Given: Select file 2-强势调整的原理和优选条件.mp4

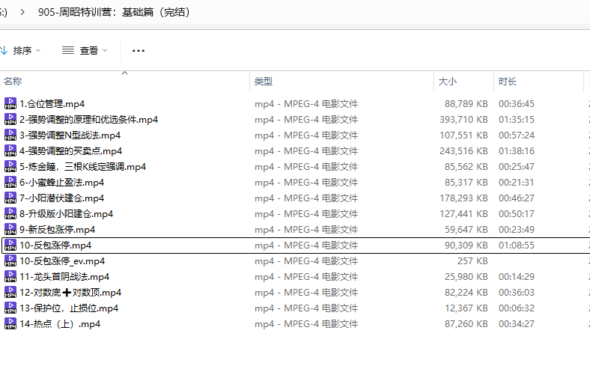Looking at the screenshot, I should pyautogui.click(x=89, y=120).
